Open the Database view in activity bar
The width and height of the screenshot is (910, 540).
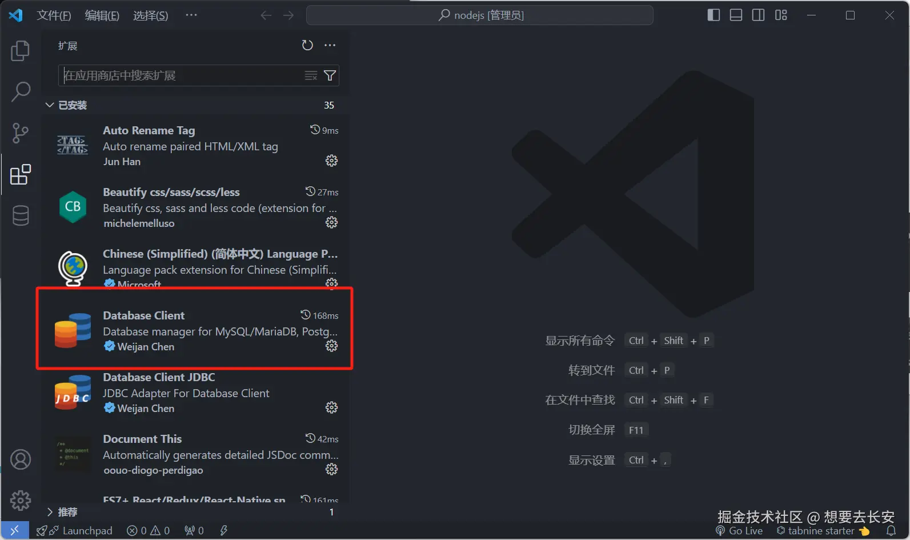click(x=21, y=215)
